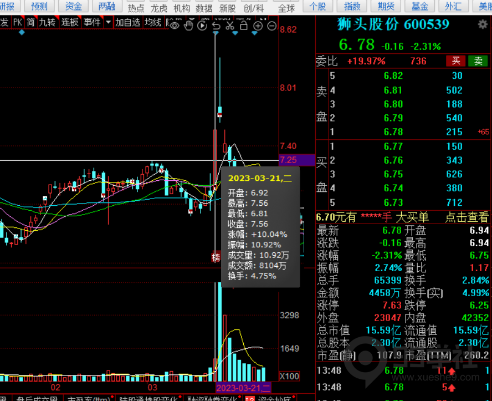Switch to the 指数 tab
Viewport: 492px width, 401px height.
coord(352,7)
